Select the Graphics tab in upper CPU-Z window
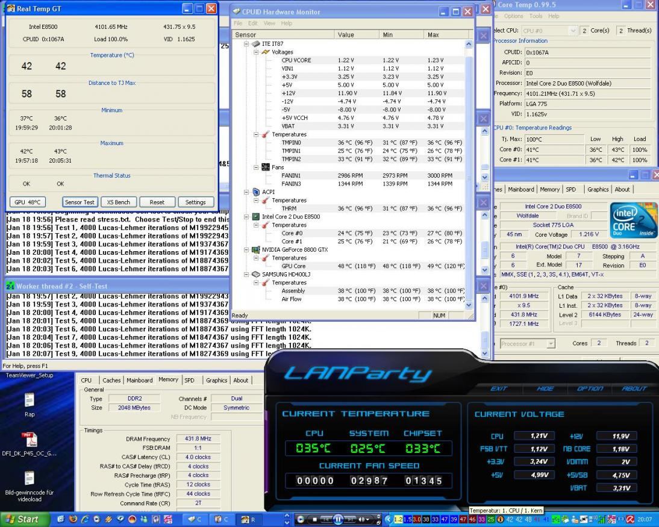The height and width of the screenshot is (527, 659). tap(598, 190)
